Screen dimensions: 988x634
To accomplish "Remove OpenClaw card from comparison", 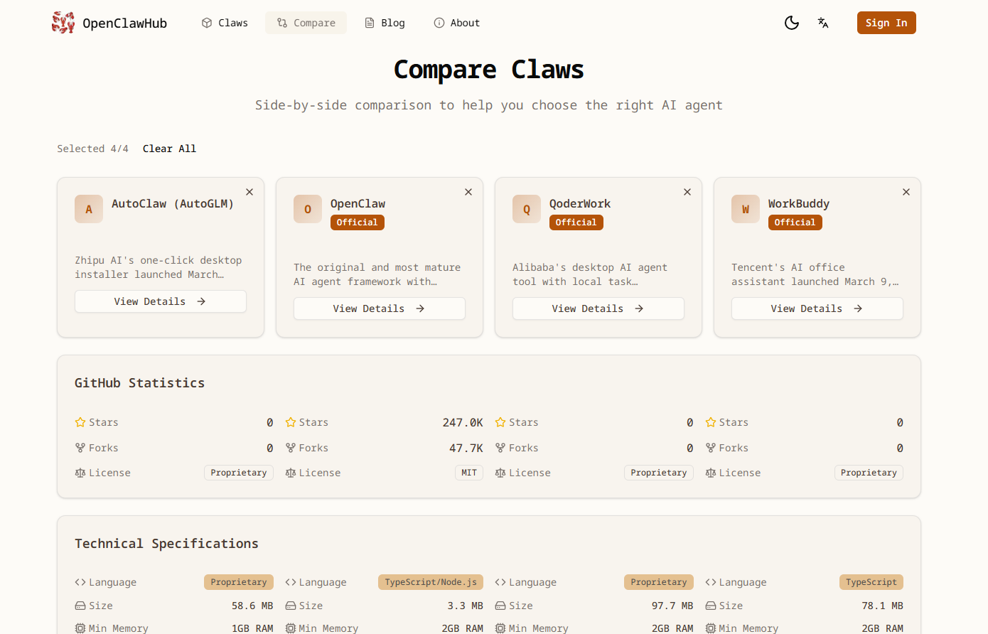I will coord(468,192).
